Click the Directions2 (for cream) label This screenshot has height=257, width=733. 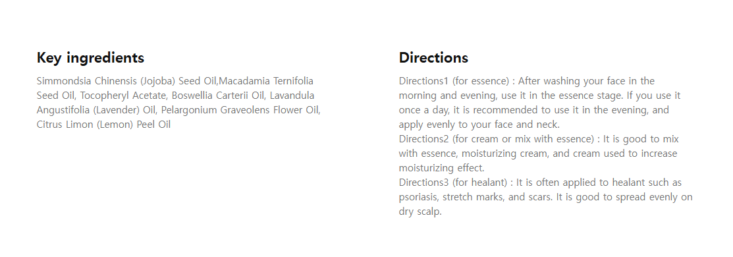tap(496, 139)
